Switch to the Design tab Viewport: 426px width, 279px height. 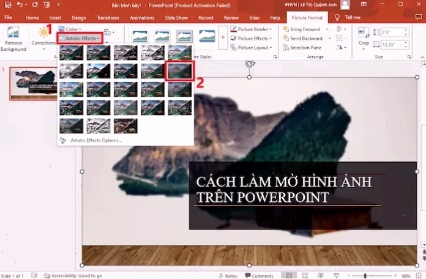(79, 18)
